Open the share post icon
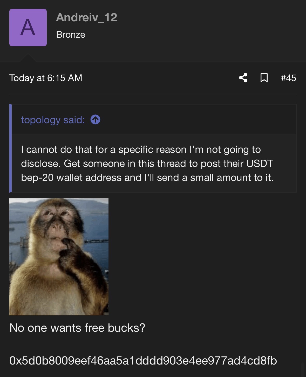Viewport: 306px width, 377px height. 243,78
